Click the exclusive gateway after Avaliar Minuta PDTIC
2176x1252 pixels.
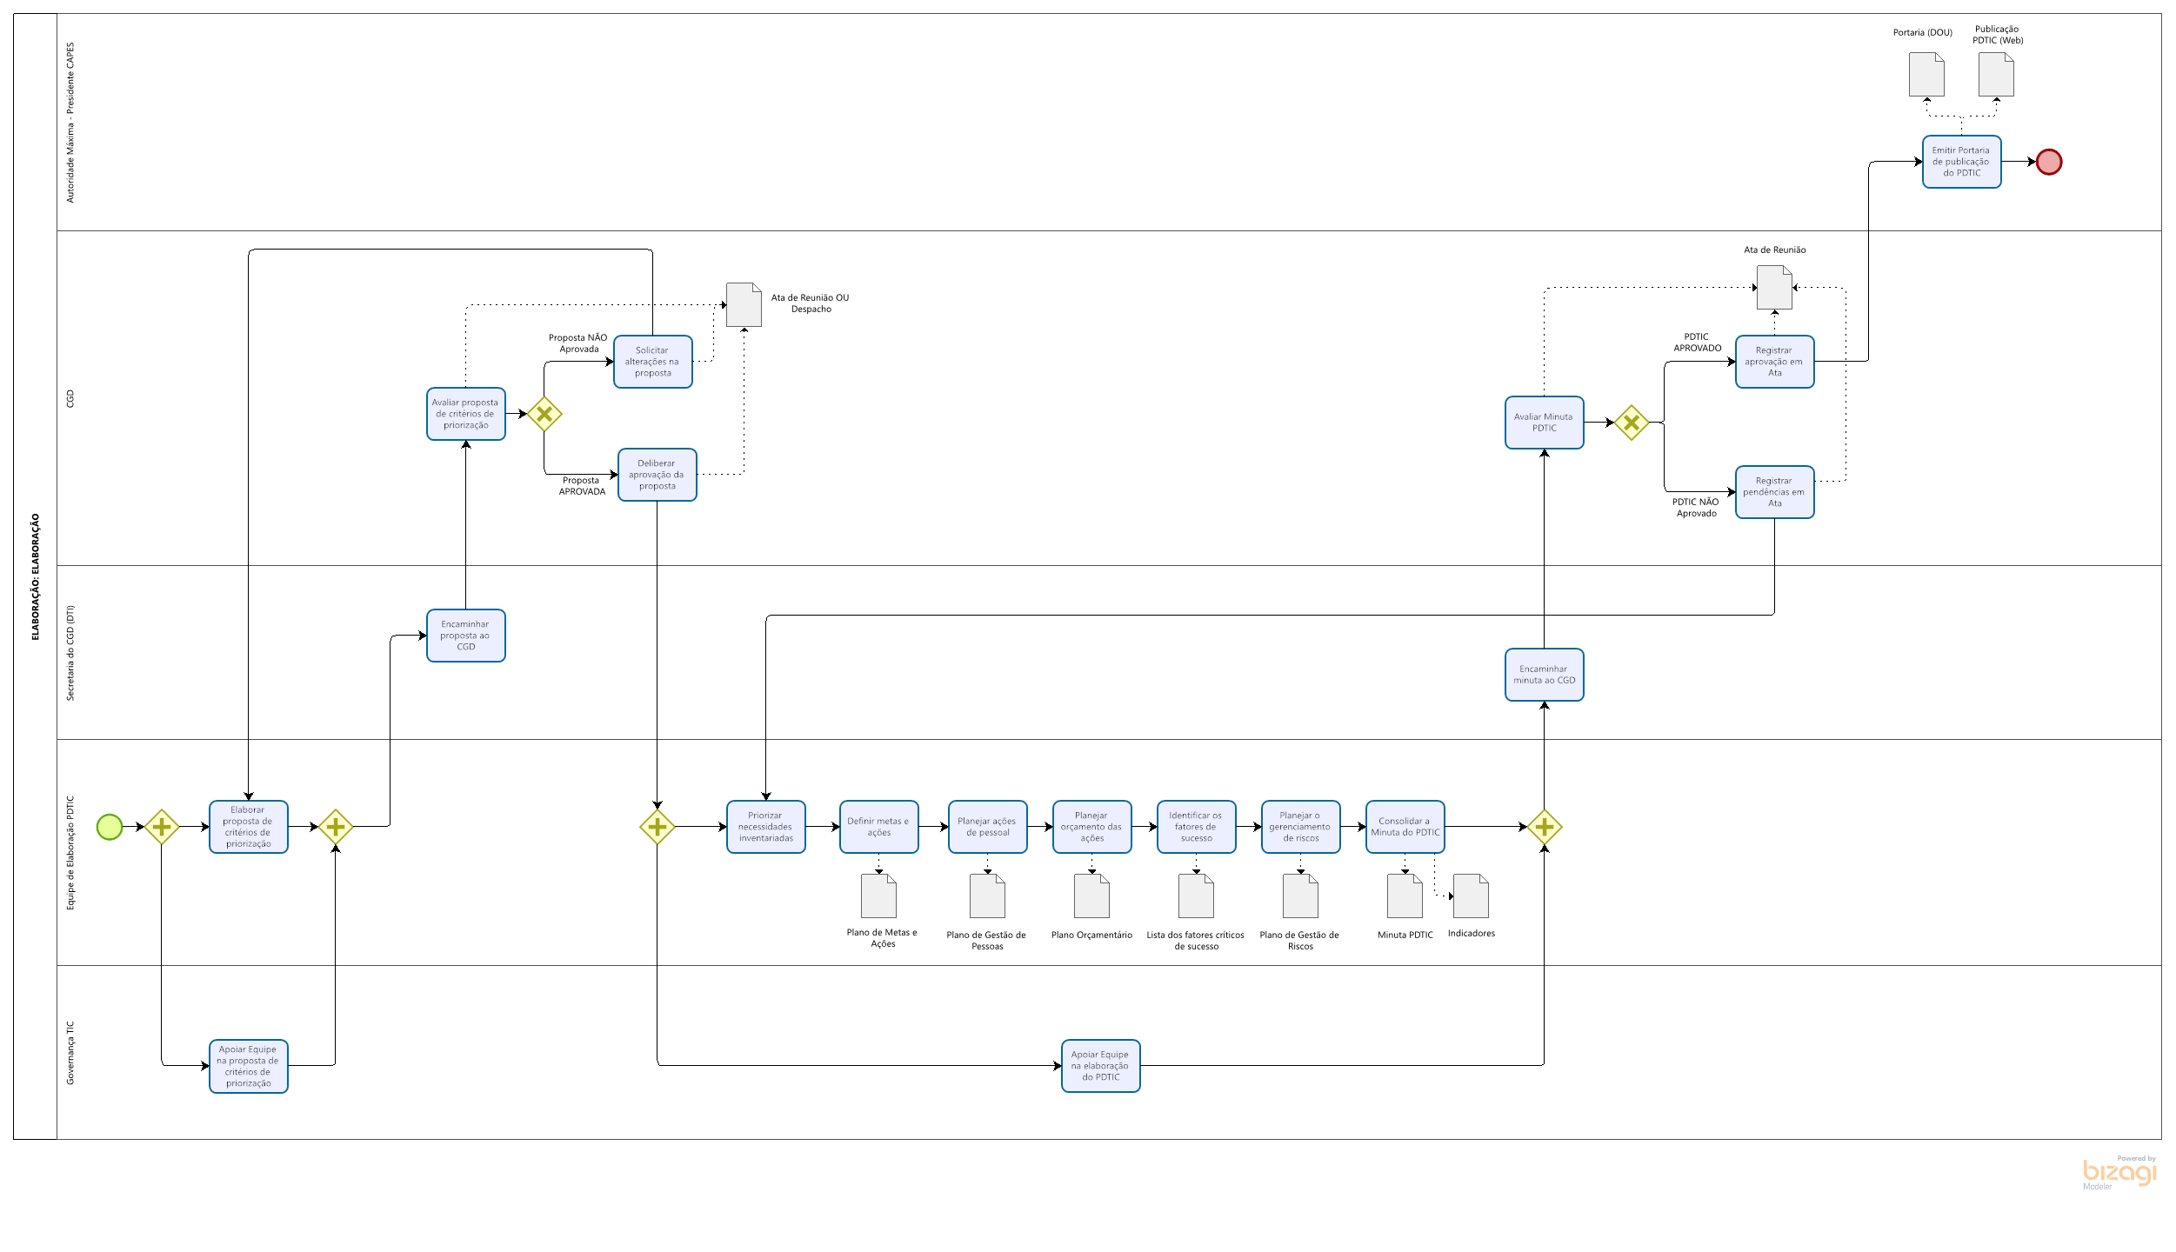click(1631, 423)
